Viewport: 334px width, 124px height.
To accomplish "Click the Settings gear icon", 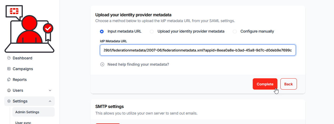I will [x=9, y=101].
